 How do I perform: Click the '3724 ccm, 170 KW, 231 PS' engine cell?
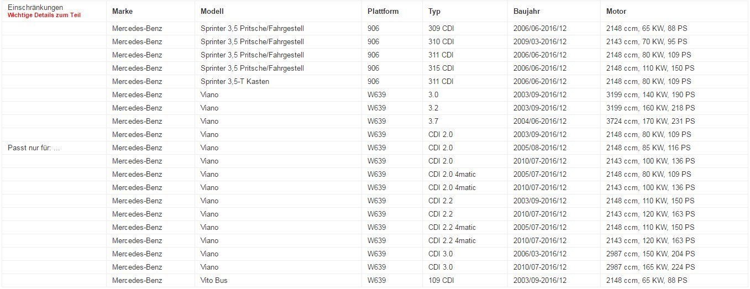coord(651,121)
